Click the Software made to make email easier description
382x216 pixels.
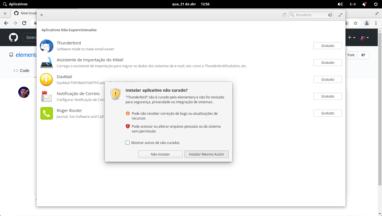click(85, 49)
